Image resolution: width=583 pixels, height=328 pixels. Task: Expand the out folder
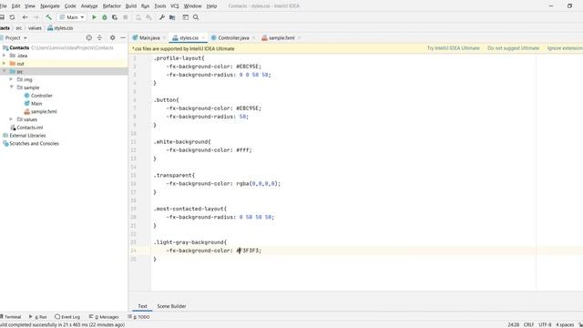[4, 64]
